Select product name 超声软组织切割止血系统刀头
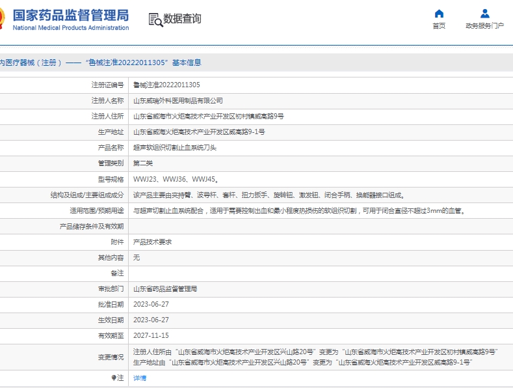Viewport: 513px width, 390px height. pos(175,148)
